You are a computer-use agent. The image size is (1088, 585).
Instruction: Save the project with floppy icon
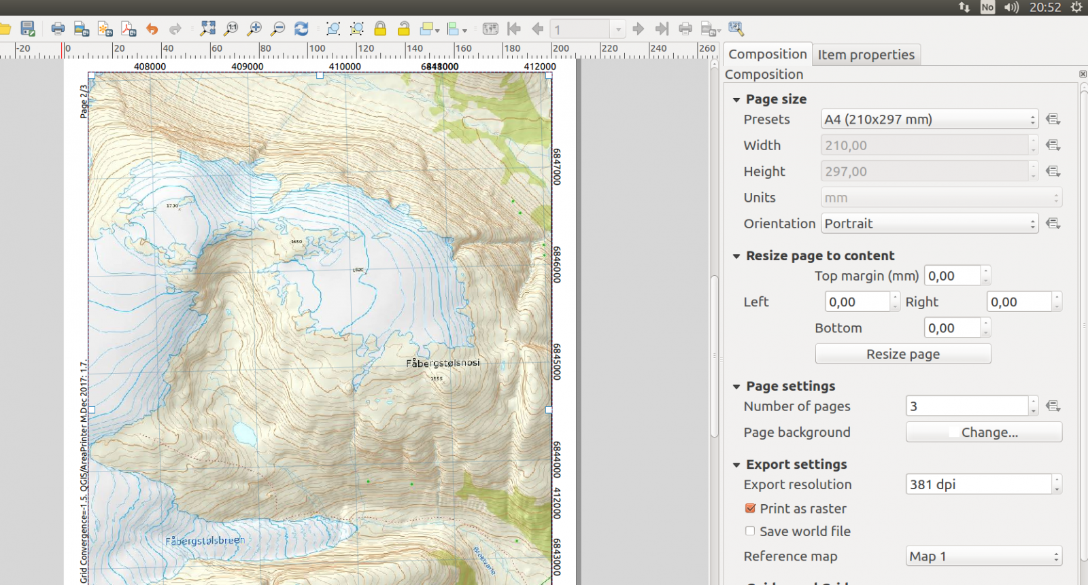(27, 29)
